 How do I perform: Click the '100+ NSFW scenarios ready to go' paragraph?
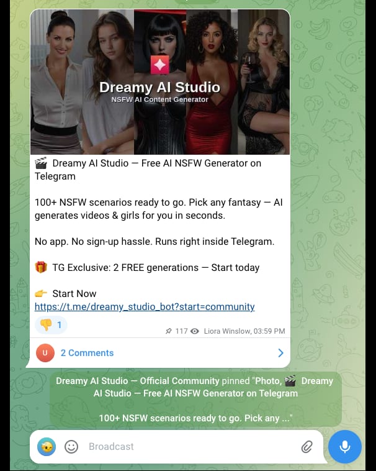coord(159,209)
